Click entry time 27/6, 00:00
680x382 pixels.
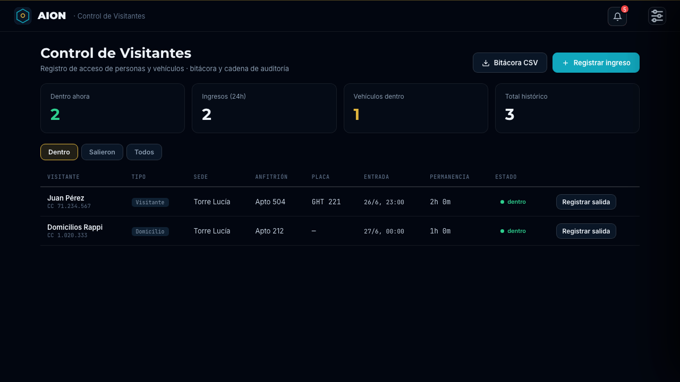click(384, 231)
